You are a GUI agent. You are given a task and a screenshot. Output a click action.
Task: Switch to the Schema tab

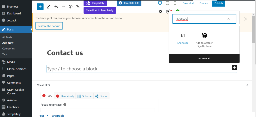coord(84,96)
